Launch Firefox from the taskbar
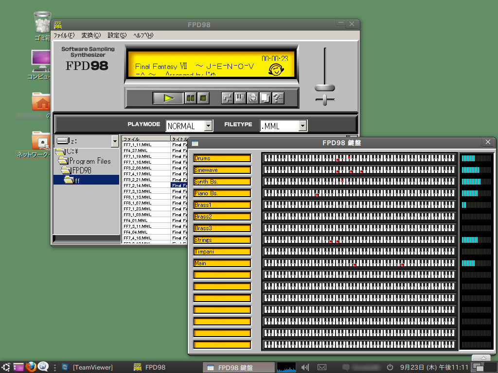This screenshot has width=498, height=373. point(31,367)
